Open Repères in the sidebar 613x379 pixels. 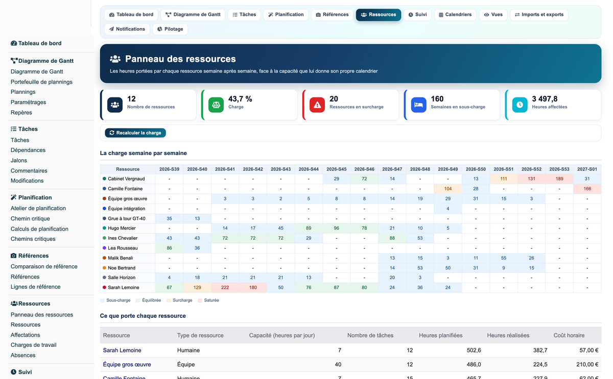(x=21, y=112)
